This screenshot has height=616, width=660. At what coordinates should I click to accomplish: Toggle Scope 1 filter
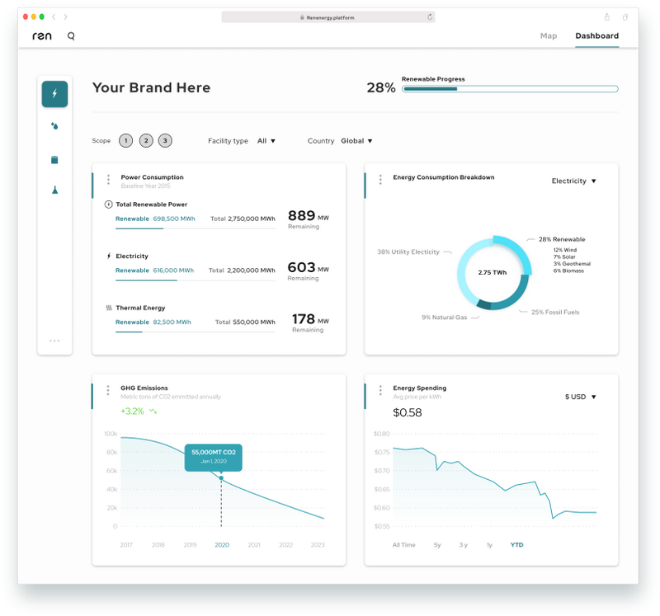point(126,140)
